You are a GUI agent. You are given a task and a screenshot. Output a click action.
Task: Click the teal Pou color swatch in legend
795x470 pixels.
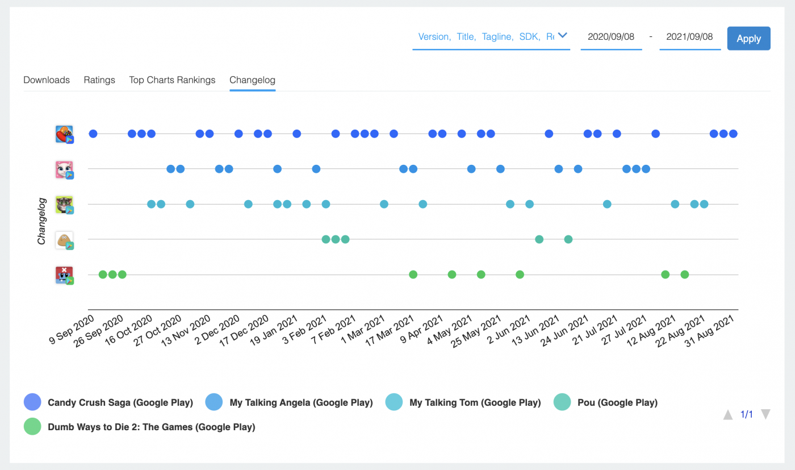coord(562,402)
